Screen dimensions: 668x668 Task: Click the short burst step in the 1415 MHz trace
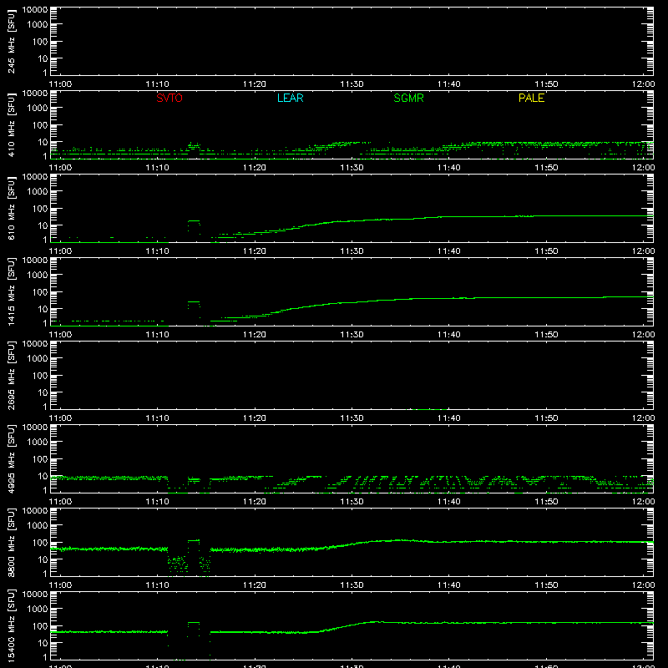tap(194, 302)
